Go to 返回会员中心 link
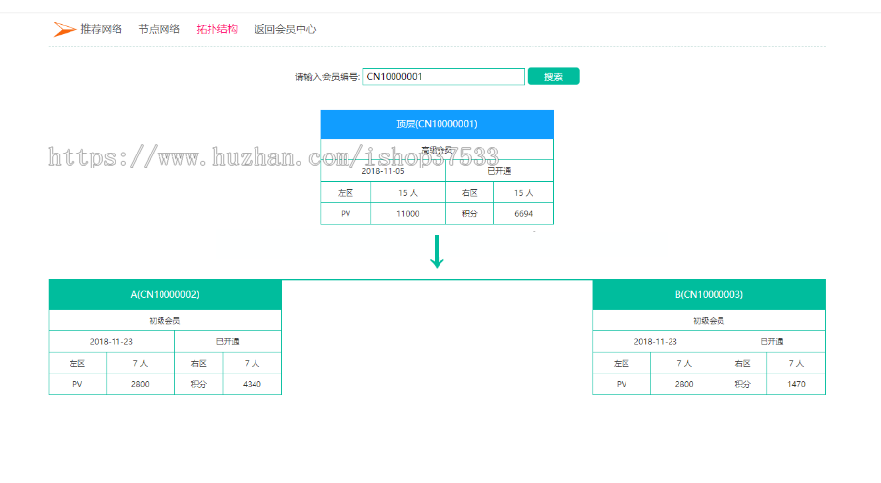881x483 pixels. [x=285, y=29]
